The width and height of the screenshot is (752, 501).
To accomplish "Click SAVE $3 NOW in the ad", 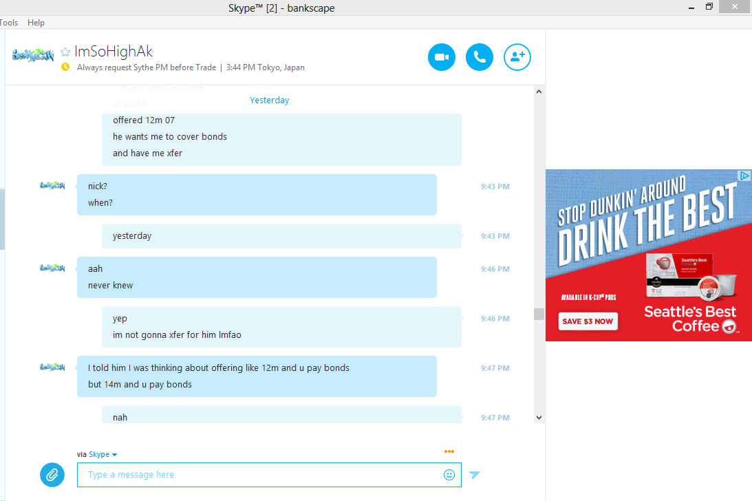I will [588, 321].
